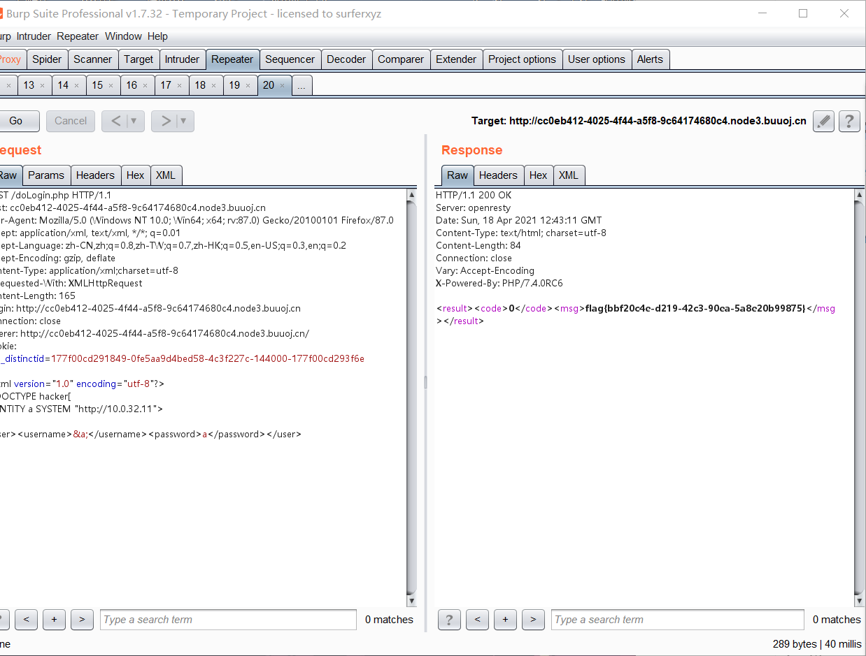This screenshot has height=656, width=866.
Task: Click the Cancel button
Action: tap(71, 121)
